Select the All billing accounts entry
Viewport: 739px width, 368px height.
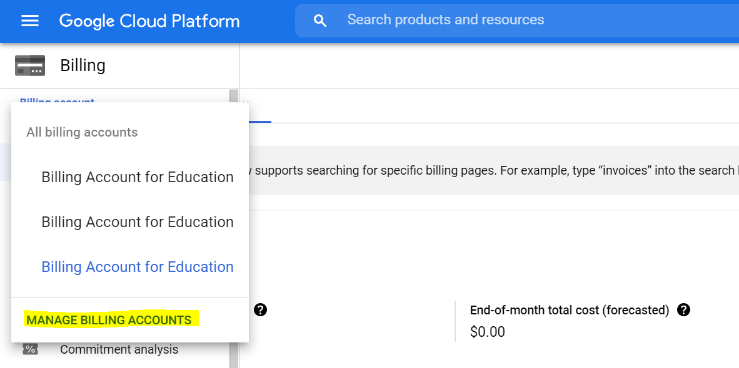click(82, 132)
